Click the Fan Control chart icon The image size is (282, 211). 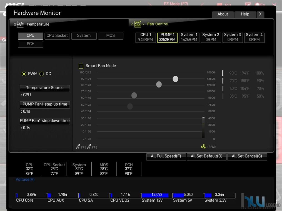[x=138, y=24]
